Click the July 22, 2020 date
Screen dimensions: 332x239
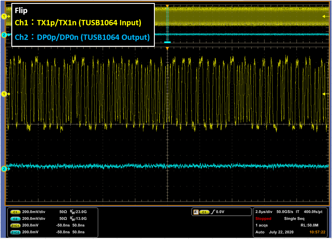pyautogui.click(x=281, y=232)
